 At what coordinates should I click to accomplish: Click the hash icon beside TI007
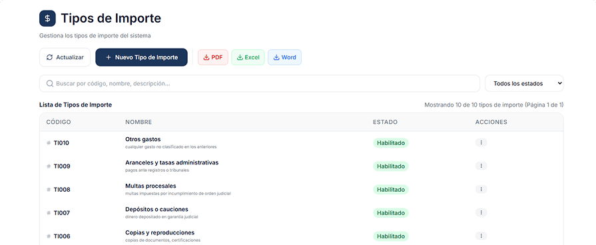pyautogui.click(x=49, y=213)
